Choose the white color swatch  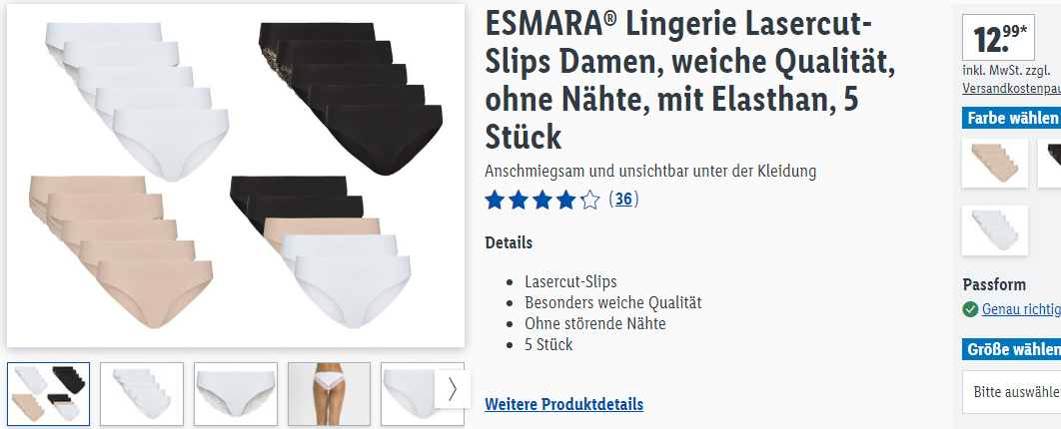click(x=995, y=230)
